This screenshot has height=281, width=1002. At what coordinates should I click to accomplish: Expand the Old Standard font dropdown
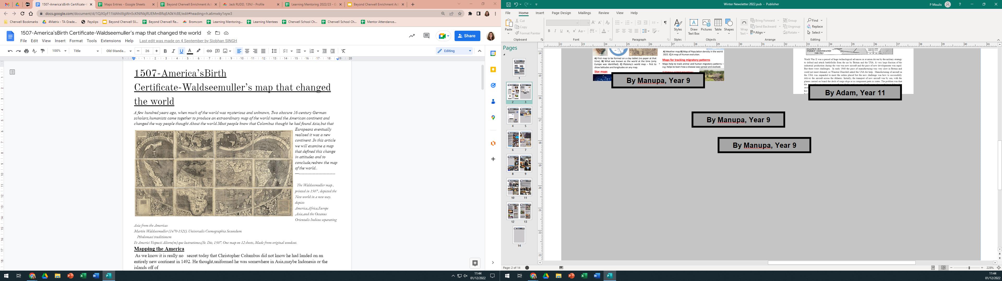pos(119,51)
